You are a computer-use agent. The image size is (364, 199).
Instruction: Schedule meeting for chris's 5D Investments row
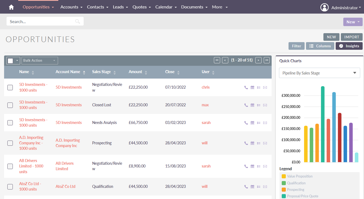coord(252,88)
